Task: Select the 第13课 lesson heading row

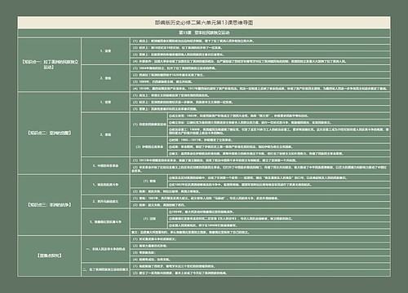Action: [204, 33]
